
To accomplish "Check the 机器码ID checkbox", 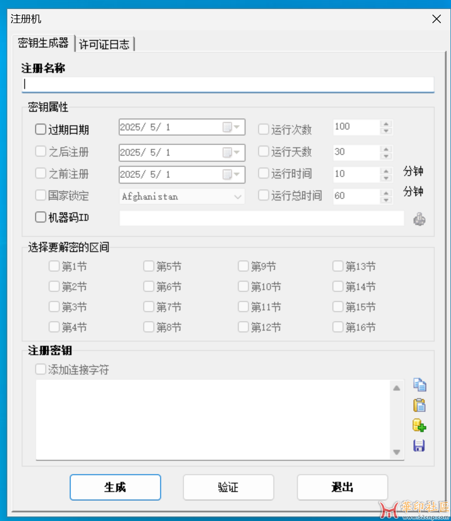I will click(x=41, y=217).
